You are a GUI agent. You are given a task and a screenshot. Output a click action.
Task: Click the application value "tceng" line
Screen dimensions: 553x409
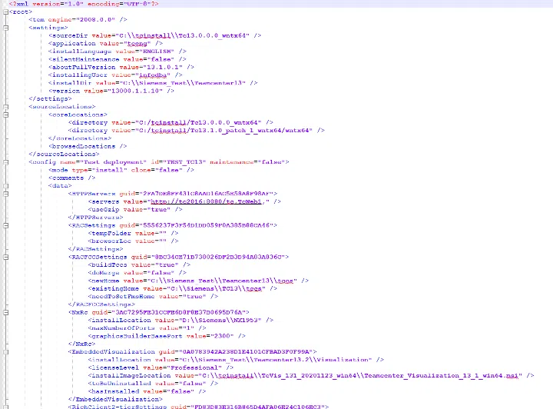(x=105, y=43)
